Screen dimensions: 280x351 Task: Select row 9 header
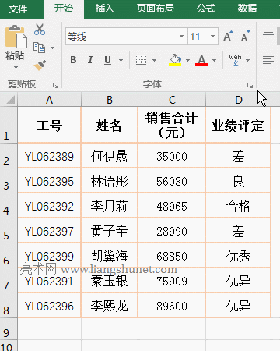tap(9, 328)
